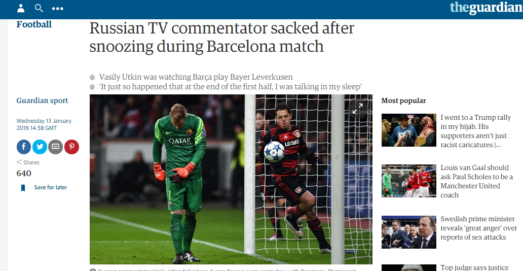Read Louis van Gaal Paul Scholes story
Screen dimensions: 523x271
[476, 181]
